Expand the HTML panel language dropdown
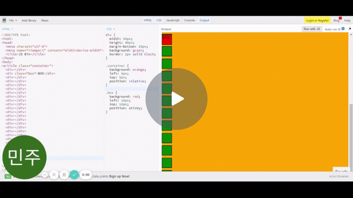This screenshot has height=198, width=353. [x=8, y=29]
